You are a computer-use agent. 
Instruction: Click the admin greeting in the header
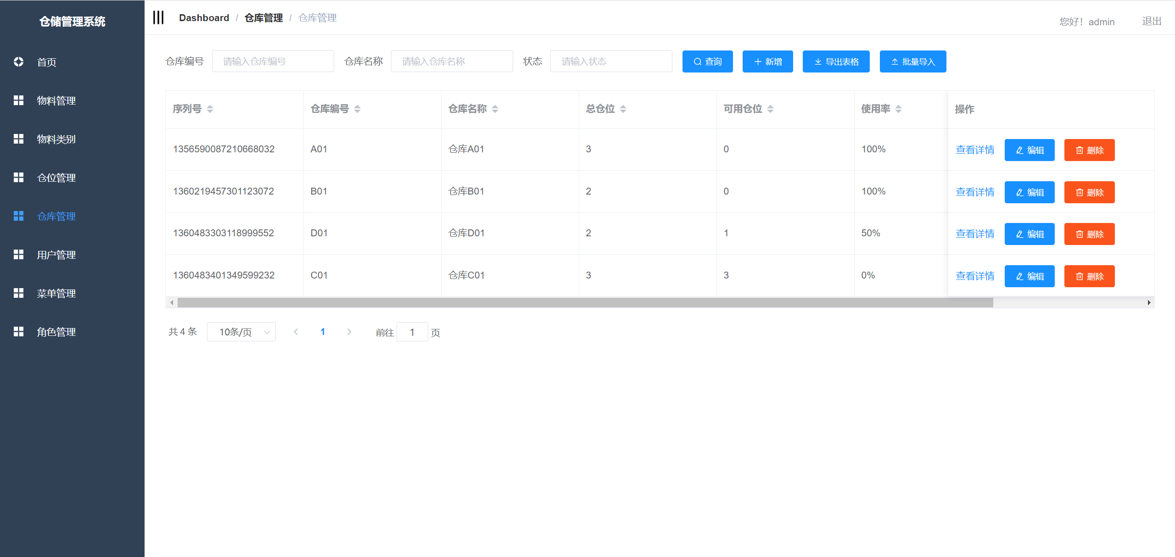[x=1086, y=22]
